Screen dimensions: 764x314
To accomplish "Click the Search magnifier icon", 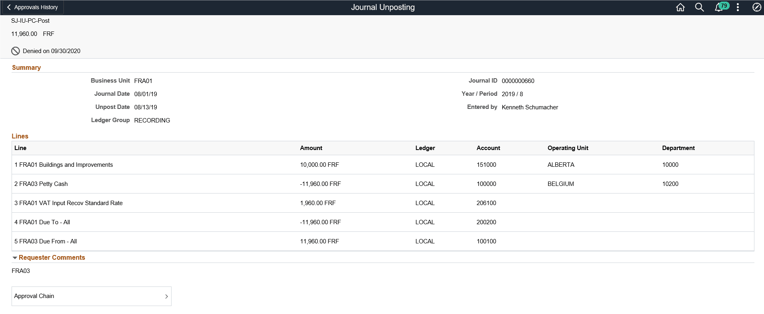I will pyautogui.click(x=699, y=7).
